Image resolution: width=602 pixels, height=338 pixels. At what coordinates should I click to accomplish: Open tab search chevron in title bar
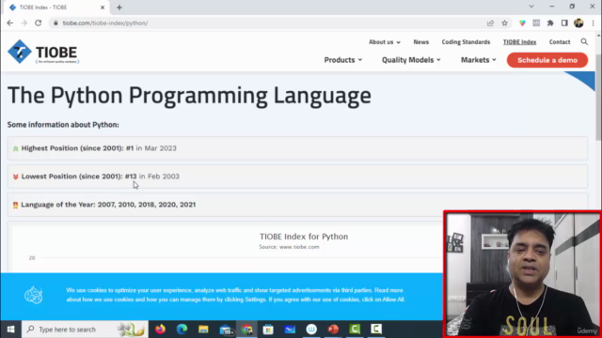(531, 7)
